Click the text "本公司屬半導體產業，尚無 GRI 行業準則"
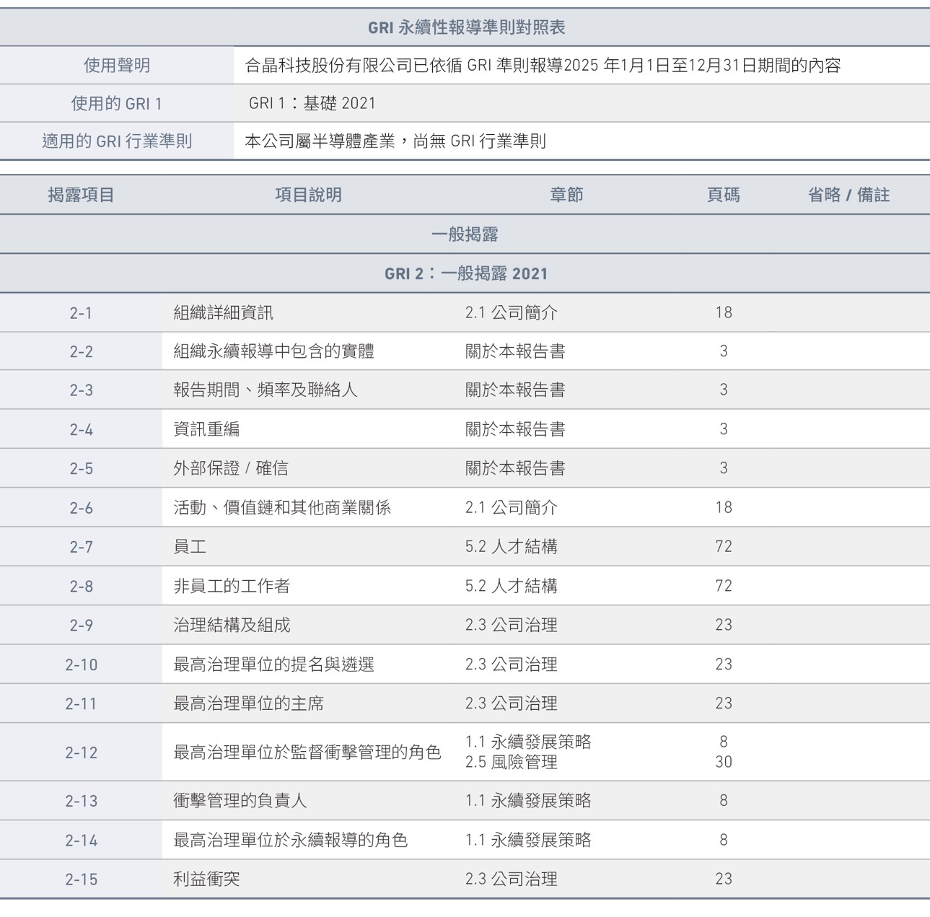 click(395, 141)
